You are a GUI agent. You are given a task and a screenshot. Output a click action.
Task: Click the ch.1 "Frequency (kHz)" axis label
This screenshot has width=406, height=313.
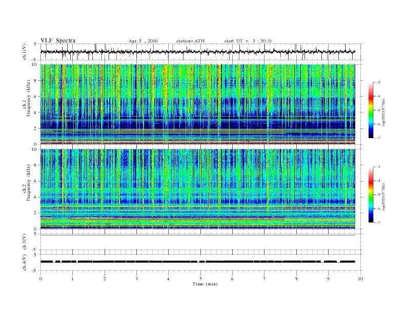(x=29, y=98)
